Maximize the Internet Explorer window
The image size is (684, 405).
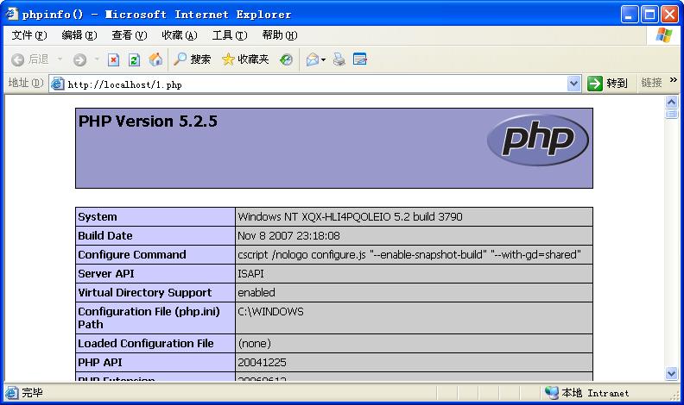tap(649, 15)
